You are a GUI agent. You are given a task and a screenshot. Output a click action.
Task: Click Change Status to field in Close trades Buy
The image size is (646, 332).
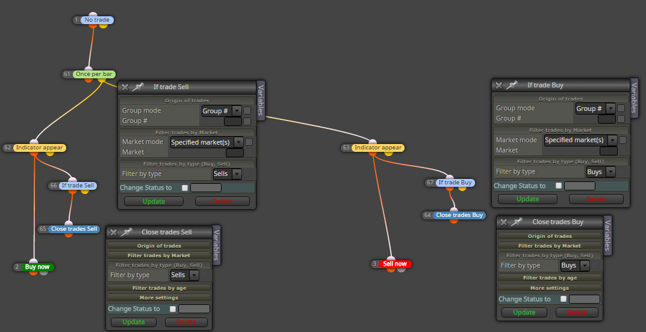point(585,299)
